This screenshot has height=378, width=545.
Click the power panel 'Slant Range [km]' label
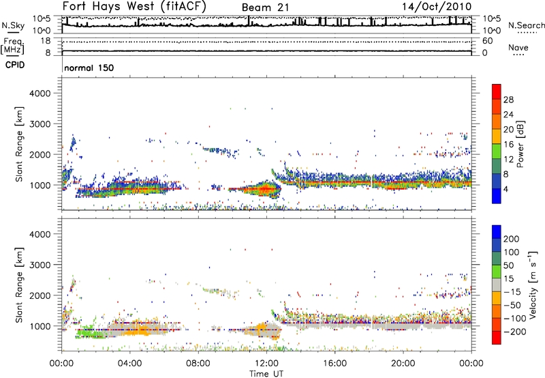tap(19, 144)
